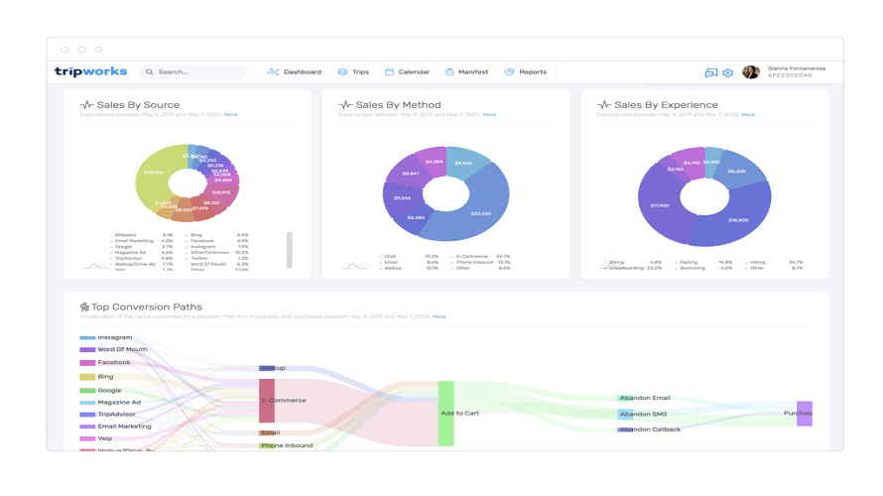Open the settings gear icon
Image resolution: width=883 pixels, height=496 pixels.
coord(727,72)
